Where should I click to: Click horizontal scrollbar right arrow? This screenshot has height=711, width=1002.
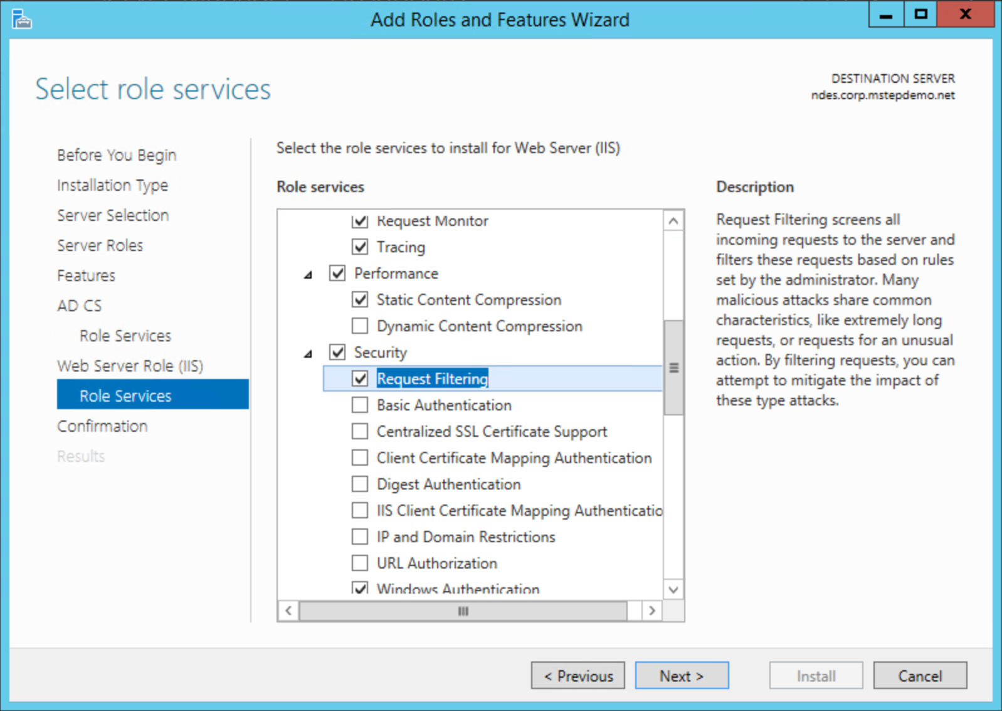(652, 611)
